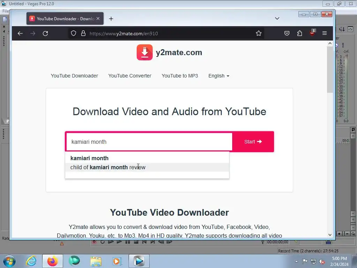Click the browser vertical scrollbar thumb
357x268 pixels.
[x=330, y=69]
